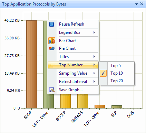Close the Top Application Protocols panel
The image size is (146, 133).
pyautogui.click(x=142, y=4)
